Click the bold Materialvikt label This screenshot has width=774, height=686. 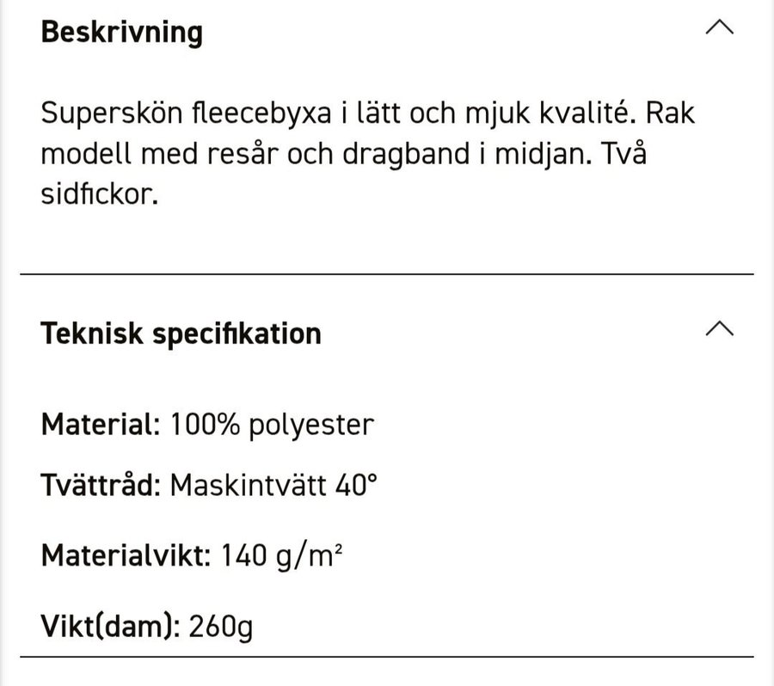126,555
